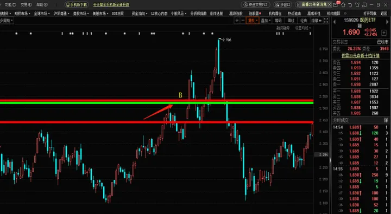This screenshot has height=214, width=391.
Task: Go to the previous stock with the left arrow
Action: [335, 22]
